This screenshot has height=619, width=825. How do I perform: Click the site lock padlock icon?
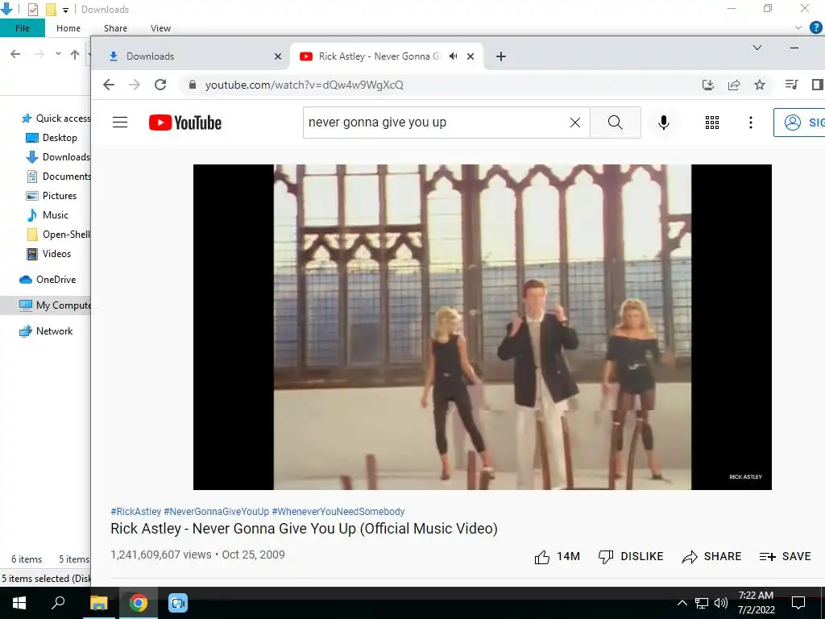point(193,85)
